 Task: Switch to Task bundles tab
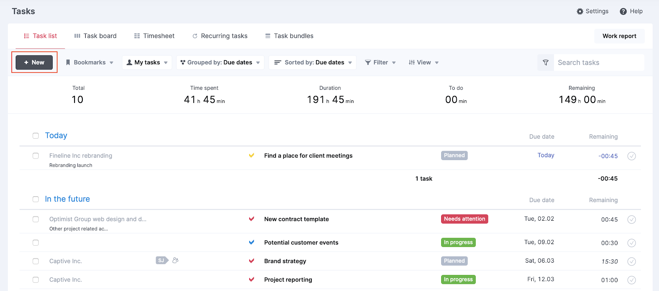click(289, 36)
